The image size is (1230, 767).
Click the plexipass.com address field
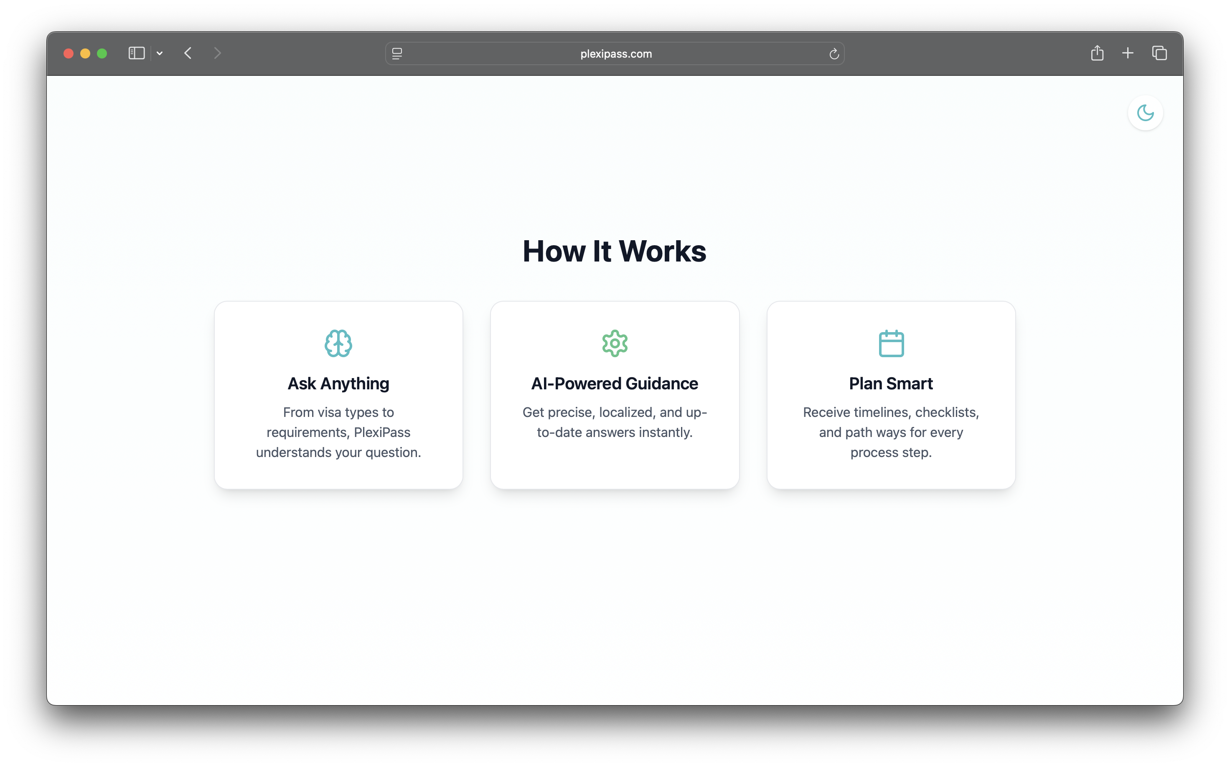tap(615, 54)
